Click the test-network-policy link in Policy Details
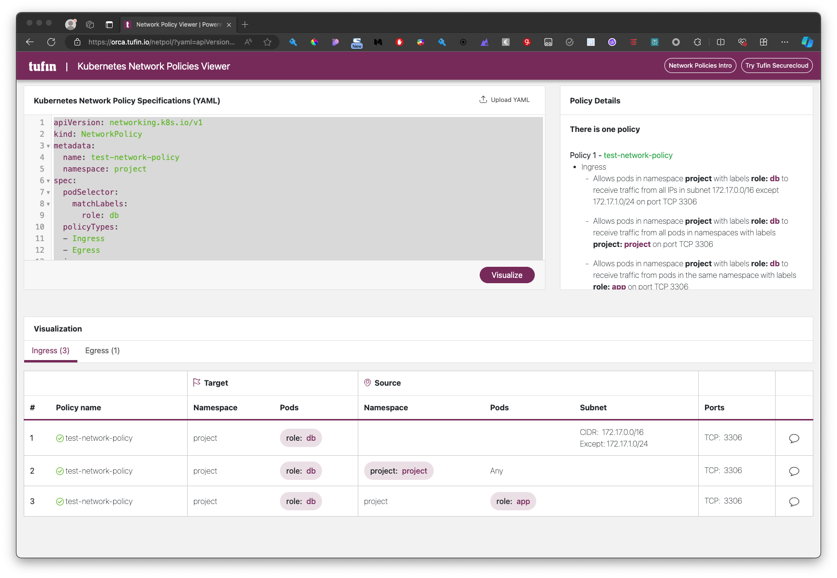The image size is (837, 578). click(x=638, y=155)
